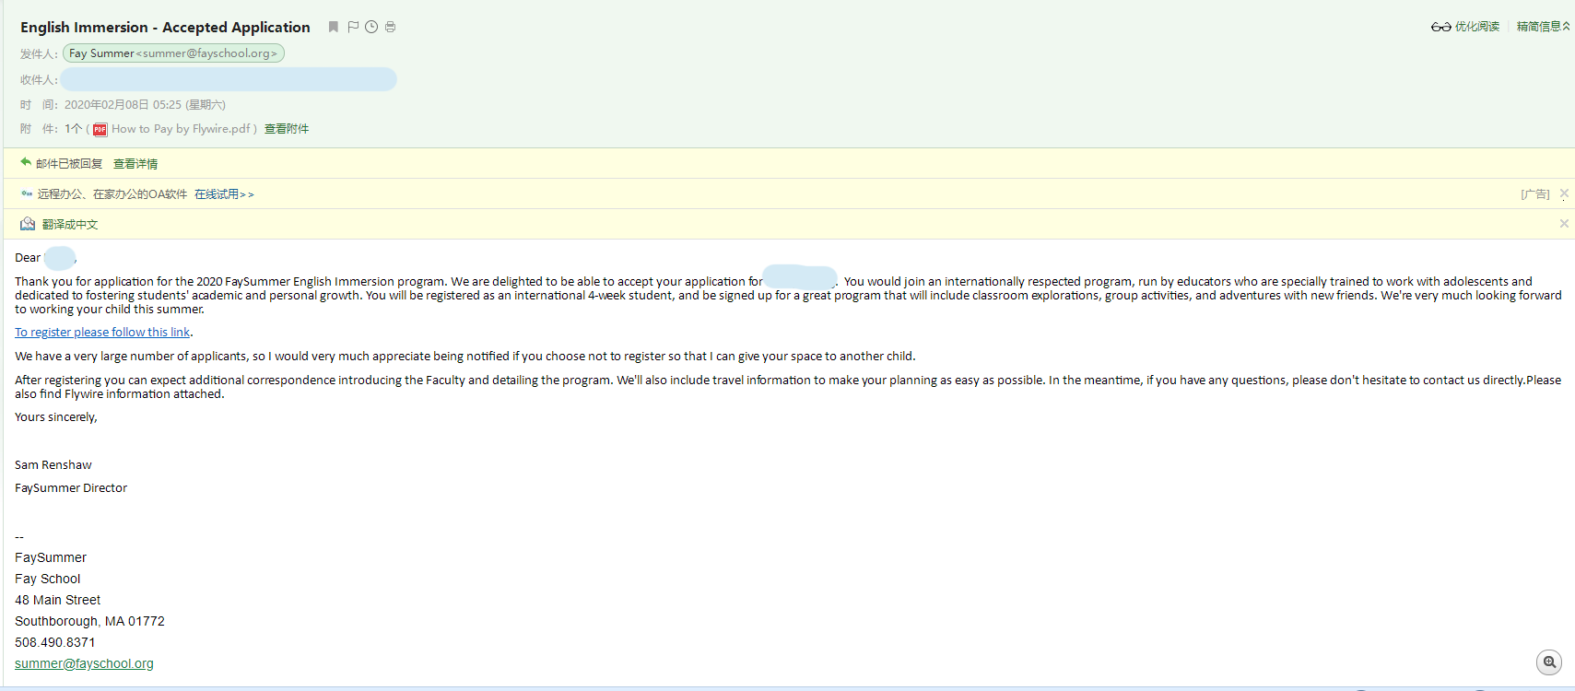
Task: Open How to Pay by Flywire.pdf filename
Action: point(182,129)
